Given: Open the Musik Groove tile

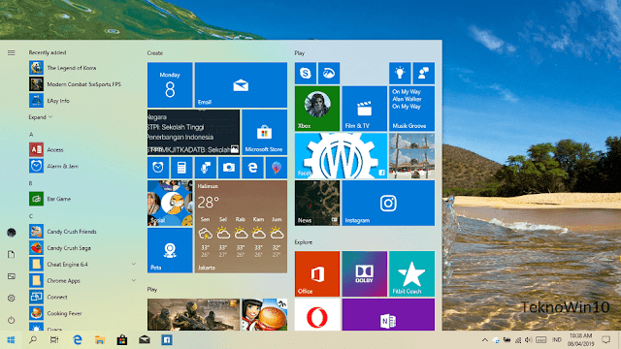Looking at the screenshot, I should coord(411,109).
